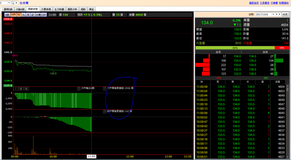Open the stock code dropdown arrow
Image resolution: width=291 pixels, height=160 pixels.
9,3
